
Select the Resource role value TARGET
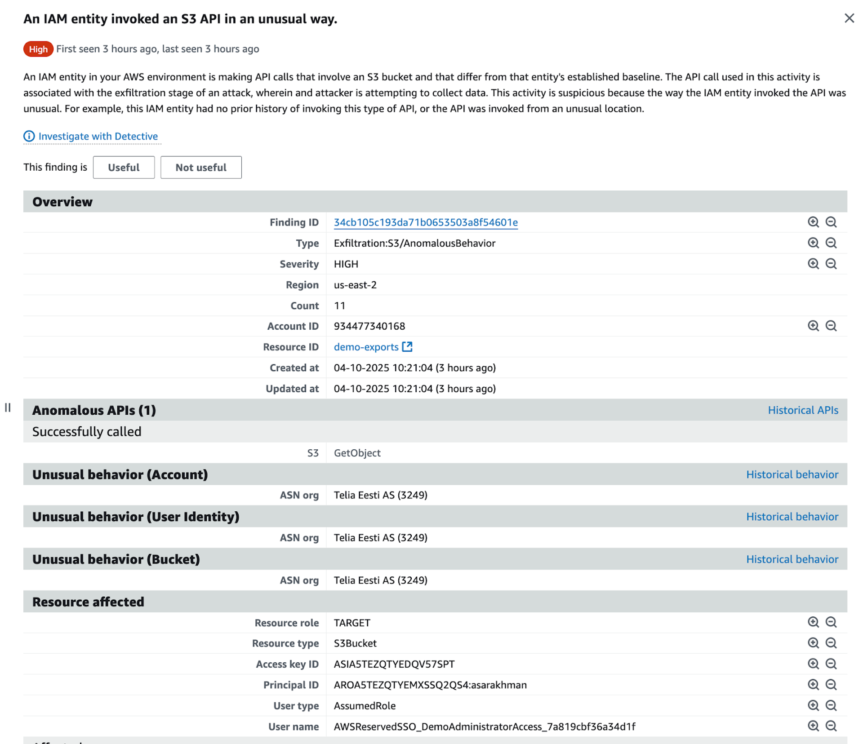click(352, 623)
